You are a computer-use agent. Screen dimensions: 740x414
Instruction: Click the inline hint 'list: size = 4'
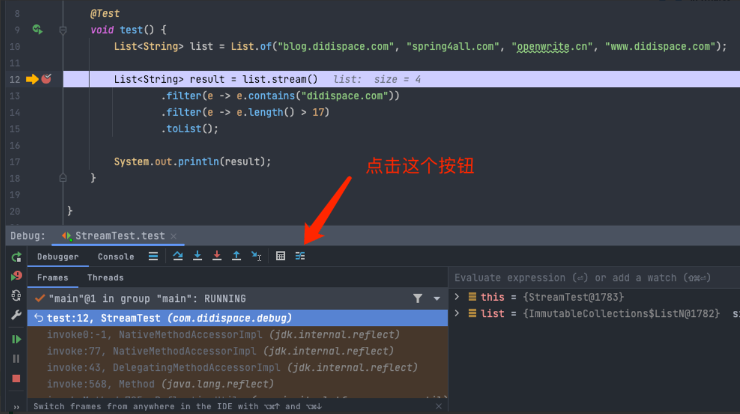pyautogui.click(x=377, y=79)
